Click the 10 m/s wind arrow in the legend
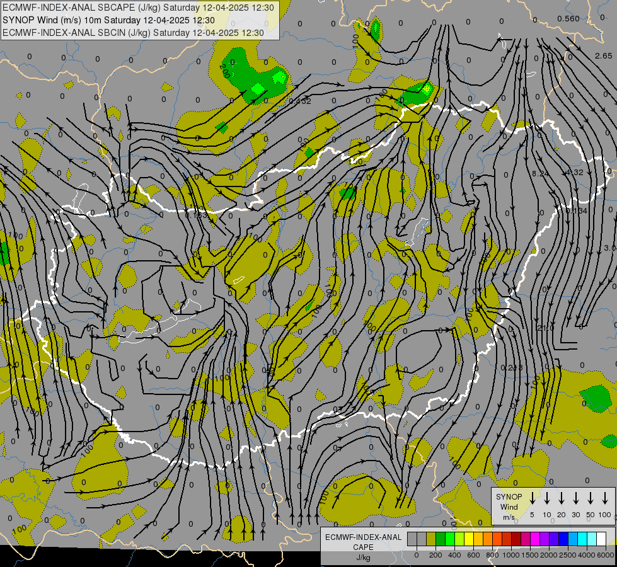This screenshot has height=567, width=617. point(546,498)
